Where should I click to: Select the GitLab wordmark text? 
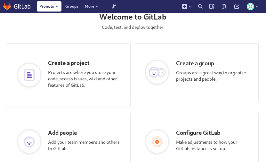[x=22, y=6]
